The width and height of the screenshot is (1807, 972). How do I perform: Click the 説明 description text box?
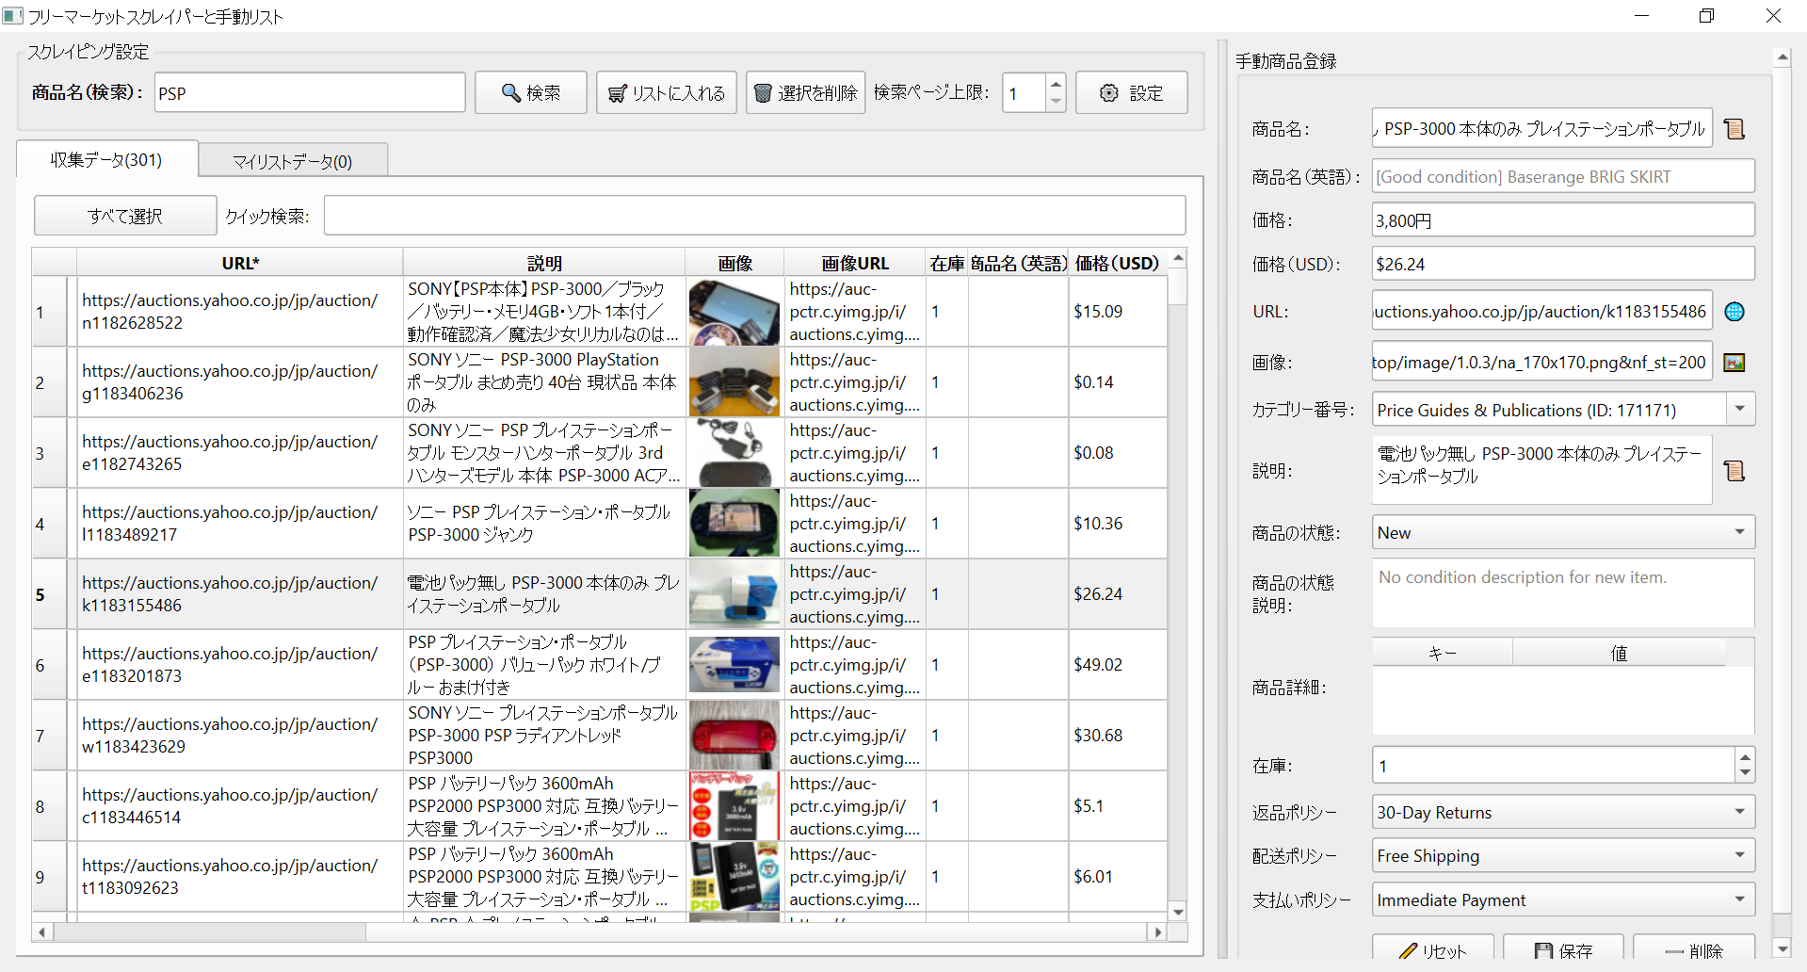[x=1541, y=469]
